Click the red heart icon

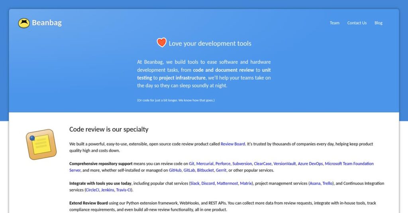(x=162, y=42)
